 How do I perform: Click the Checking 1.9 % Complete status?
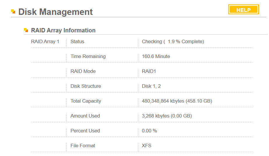[x=173, y=41]
